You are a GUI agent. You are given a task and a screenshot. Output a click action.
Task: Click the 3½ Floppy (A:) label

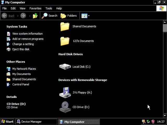pyautogui.click(x=82, y=92)
